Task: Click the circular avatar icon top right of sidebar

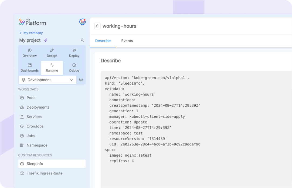Action: pos(82,22)
